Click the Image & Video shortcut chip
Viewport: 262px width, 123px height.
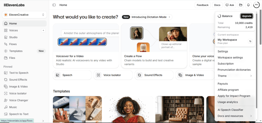pyautogui.click(x=195, y=75)
